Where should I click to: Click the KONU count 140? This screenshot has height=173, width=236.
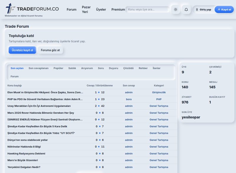coord(185,87)
